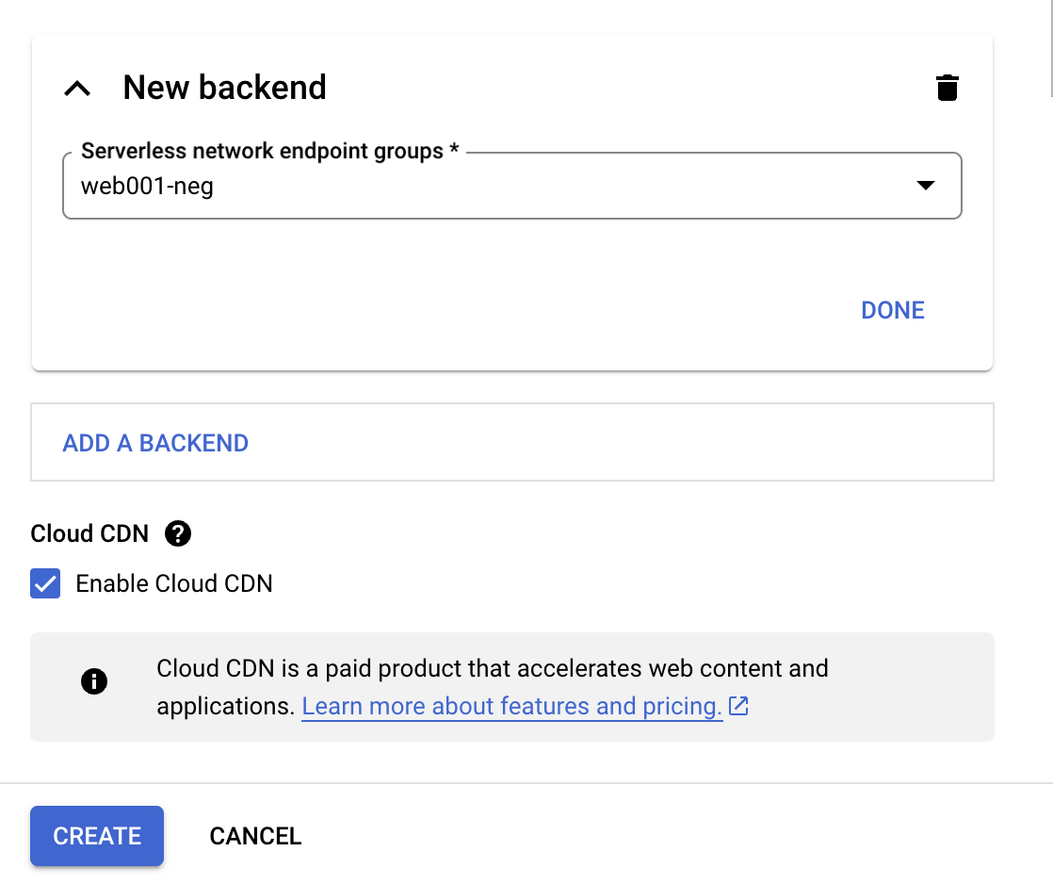This screenshot has width=1053, height=884.
Task: Click the 'Cloud CDN' section title
Action: pyautogui.click(x=89, y=533)
